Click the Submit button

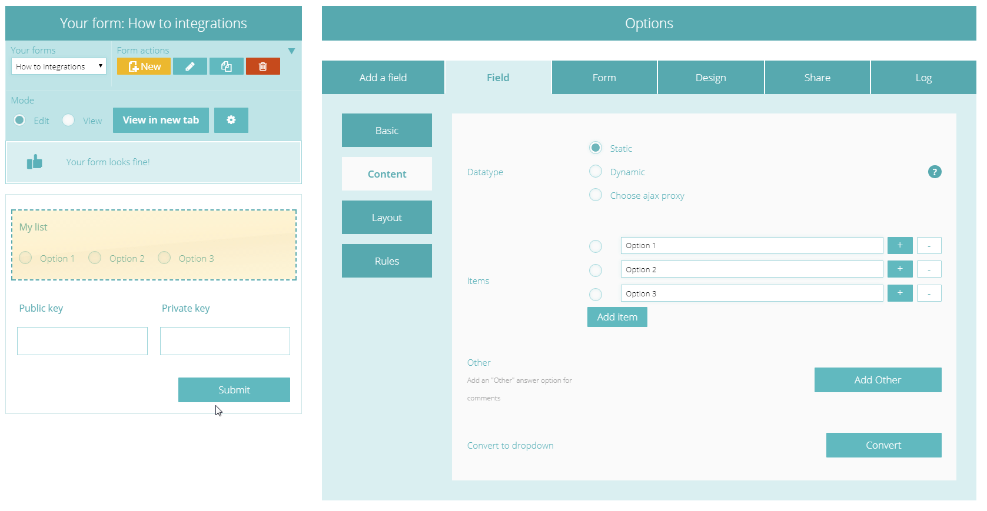point(234,390)
